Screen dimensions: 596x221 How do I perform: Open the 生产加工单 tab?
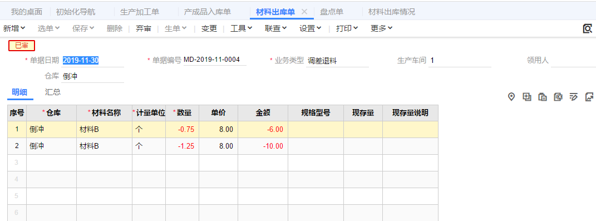[140, 12]
